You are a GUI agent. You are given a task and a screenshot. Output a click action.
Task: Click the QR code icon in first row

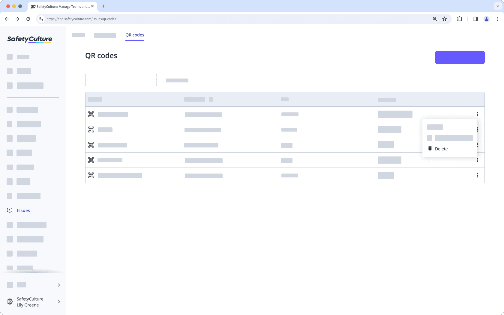(91, 114)
